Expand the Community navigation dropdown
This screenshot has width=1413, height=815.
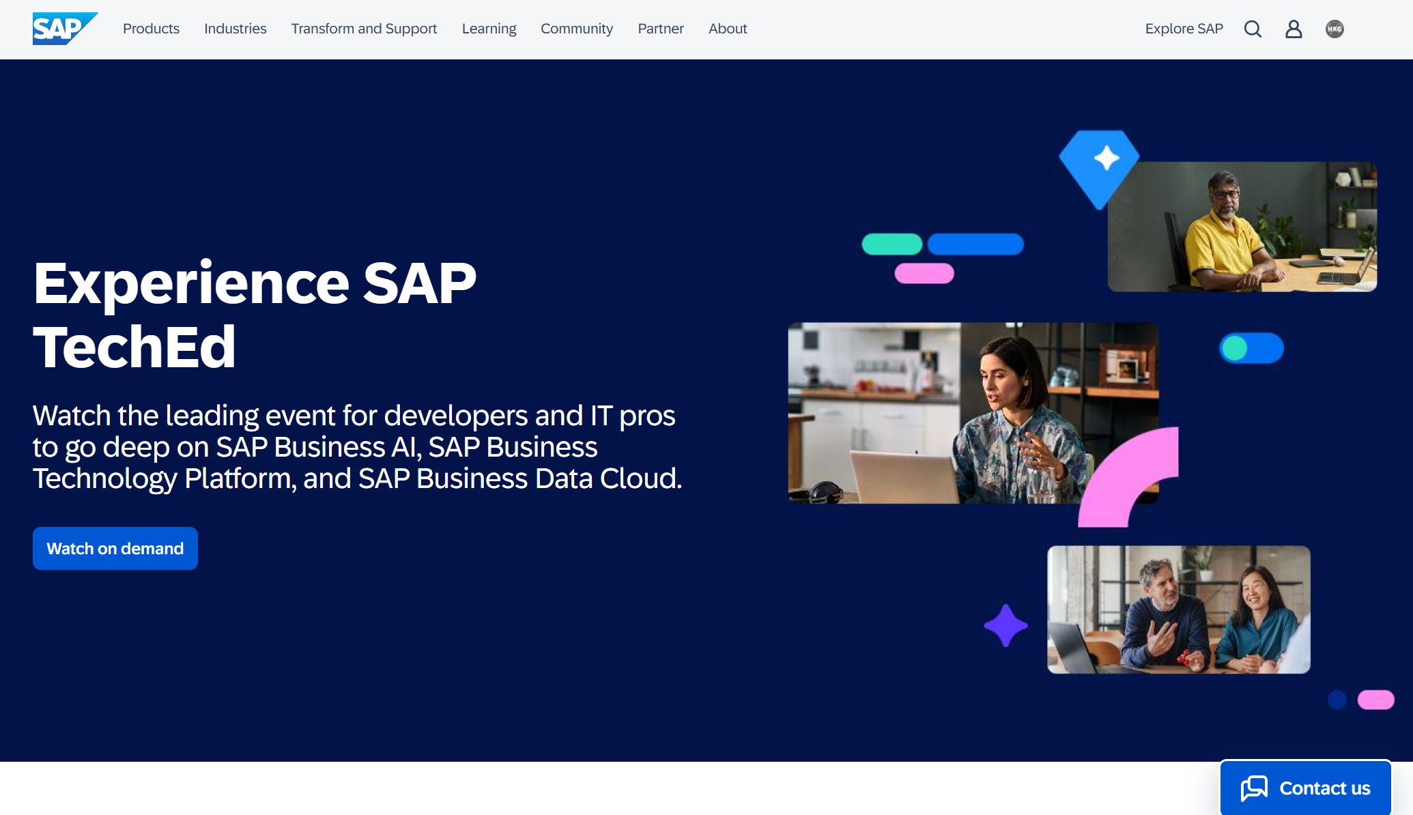(x=577, y=29)
